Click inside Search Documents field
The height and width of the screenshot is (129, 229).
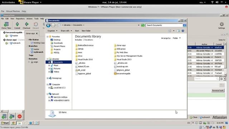(x=164, y=25)
